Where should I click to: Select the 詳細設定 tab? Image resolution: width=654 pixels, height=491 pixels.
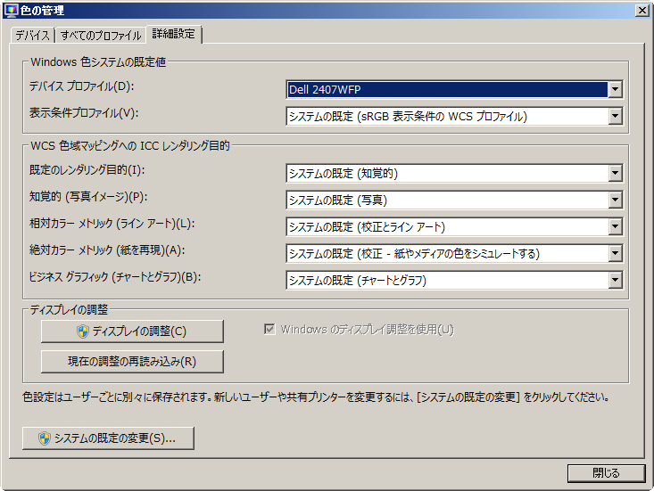[175, 35]
